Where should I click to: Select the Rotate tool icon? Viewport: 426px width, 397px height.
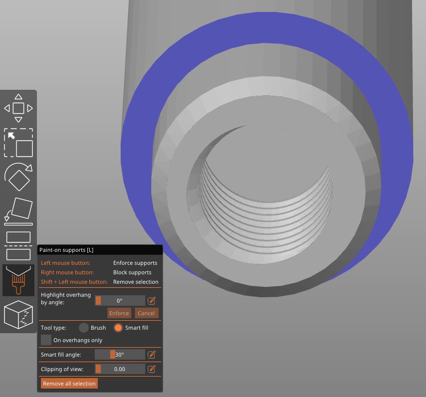[18, 177]
